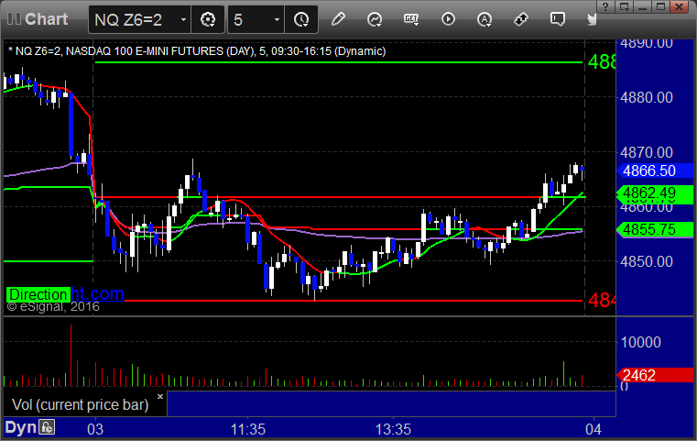Click the symbol linking arrows icon
This screenshot has width=697, height=441.
click(521, 19)
